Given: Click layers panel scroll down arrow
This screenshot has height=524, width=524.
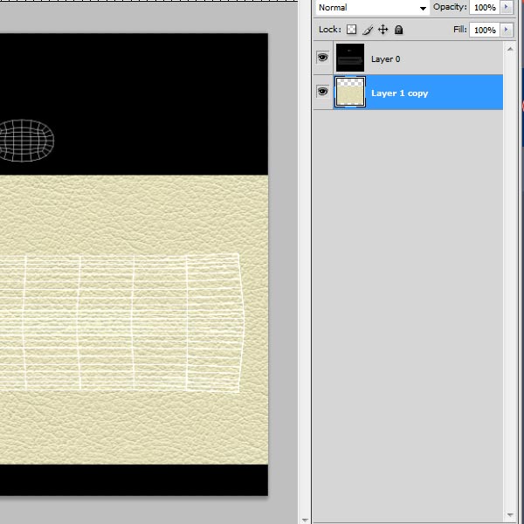Looking at the screenshot, I should pos(510,515).
